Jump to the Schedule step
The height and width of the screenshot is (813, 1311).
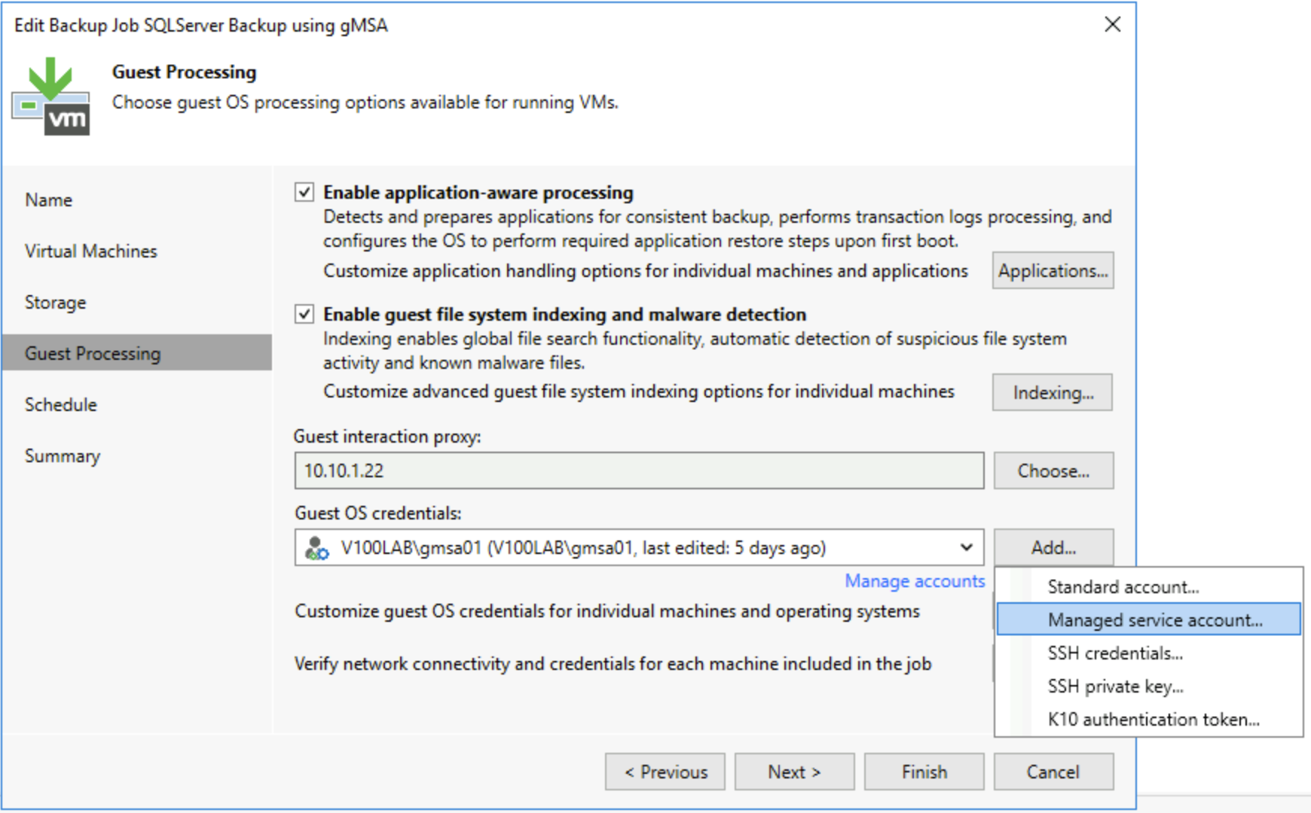point(61,405)
